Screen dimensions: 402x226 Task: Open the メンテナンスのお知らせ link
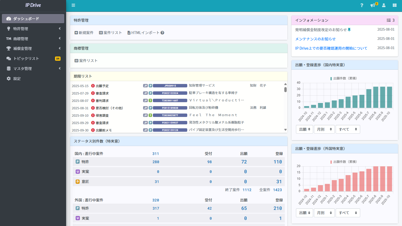[x=315, y=39]
